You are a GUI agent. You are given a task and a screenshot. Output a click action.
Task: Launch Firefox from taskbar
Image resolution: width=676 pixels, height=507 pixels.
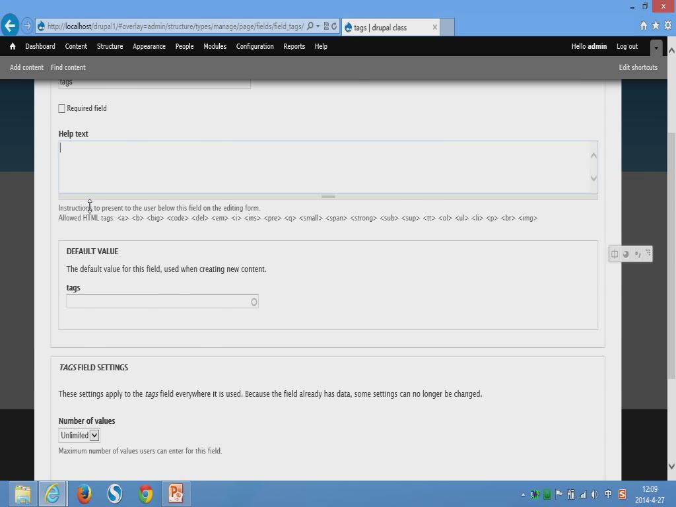[84, 494]
